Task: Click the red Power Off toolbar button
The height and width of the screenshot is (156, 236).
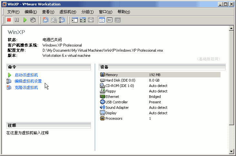Action: (x=9, y=20)
